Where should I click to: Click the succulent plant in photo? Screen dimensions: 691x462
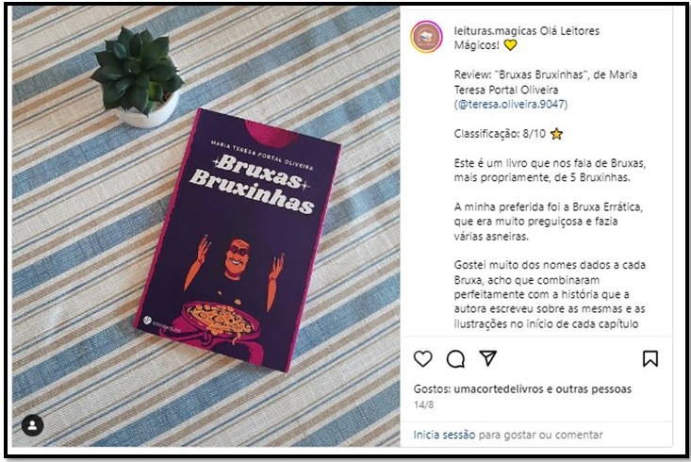138,71
